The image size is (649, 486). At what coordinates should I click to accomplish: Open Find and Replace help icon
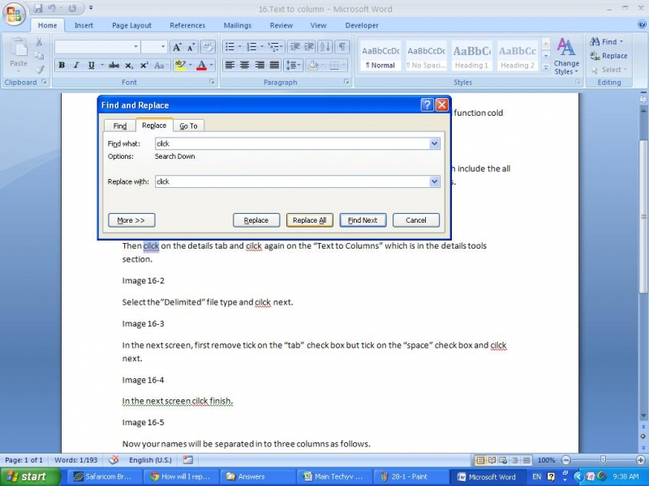[x=427, y=104]
